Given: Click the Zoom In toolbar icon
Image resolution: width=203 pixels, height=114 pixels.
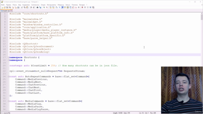Looking at the screenshot, I should click(44, 7).
